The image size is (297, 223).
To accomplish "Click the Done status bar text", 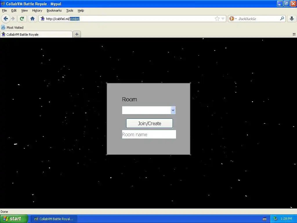I will 4,212.
